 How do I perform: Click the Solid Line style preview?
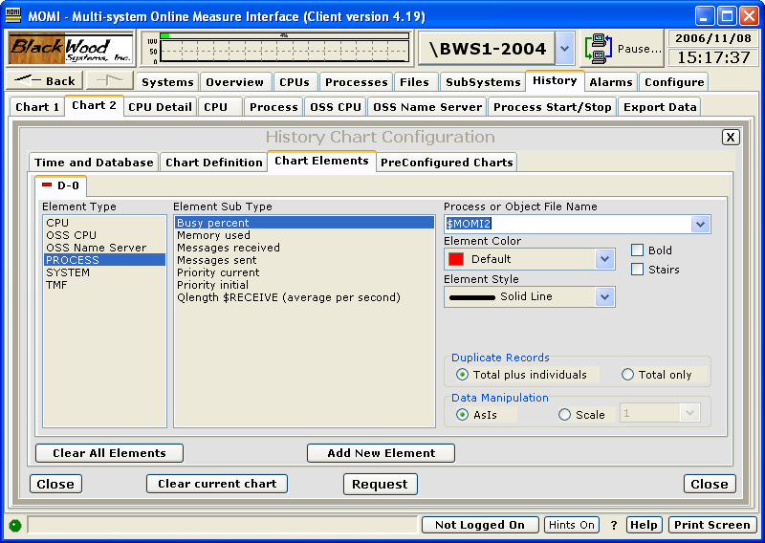471,297
